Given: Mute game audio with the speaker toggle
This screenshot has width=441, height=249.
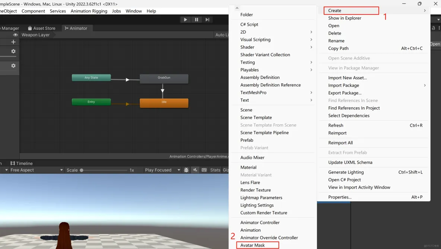Looking at the screenshot, I should [195, 170].
